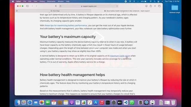Follow the maximum cycle count link
Viewport: 191px width, 107px height.
tap(120, 56)
